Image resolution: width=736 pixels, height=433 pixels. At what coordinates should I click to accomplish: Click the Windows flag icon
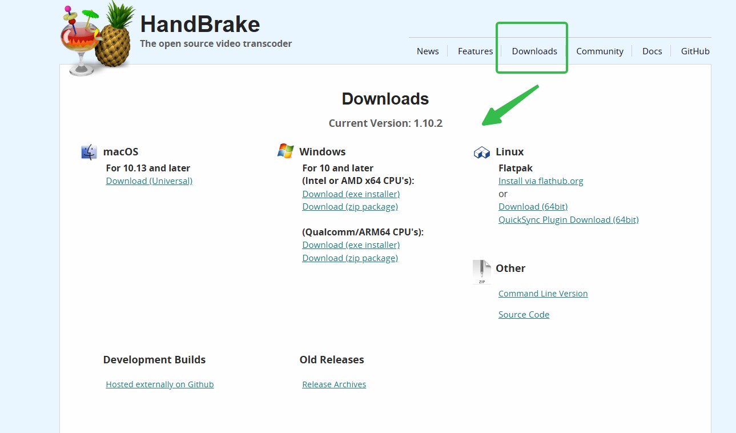click(x=285, y=151)
